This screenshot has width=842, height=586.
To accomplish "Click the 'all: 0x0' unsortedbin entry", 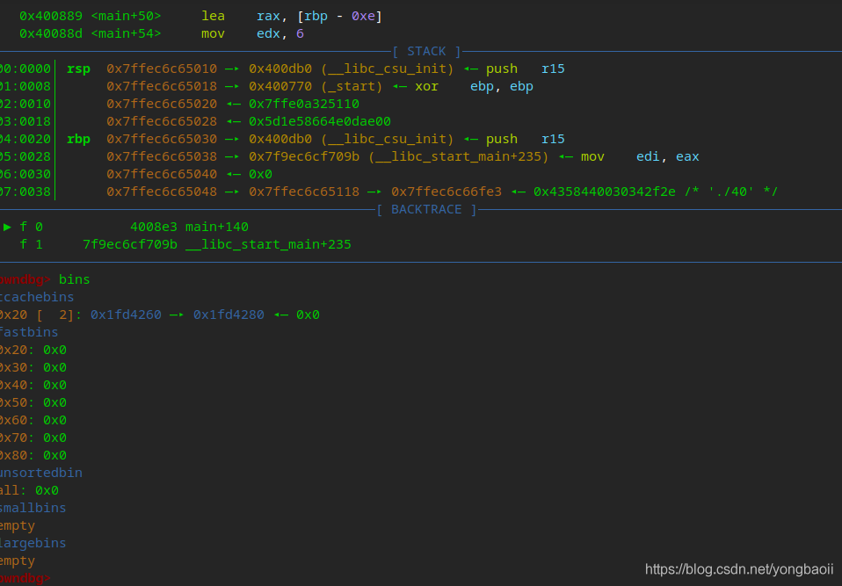I will pos(29,490).
